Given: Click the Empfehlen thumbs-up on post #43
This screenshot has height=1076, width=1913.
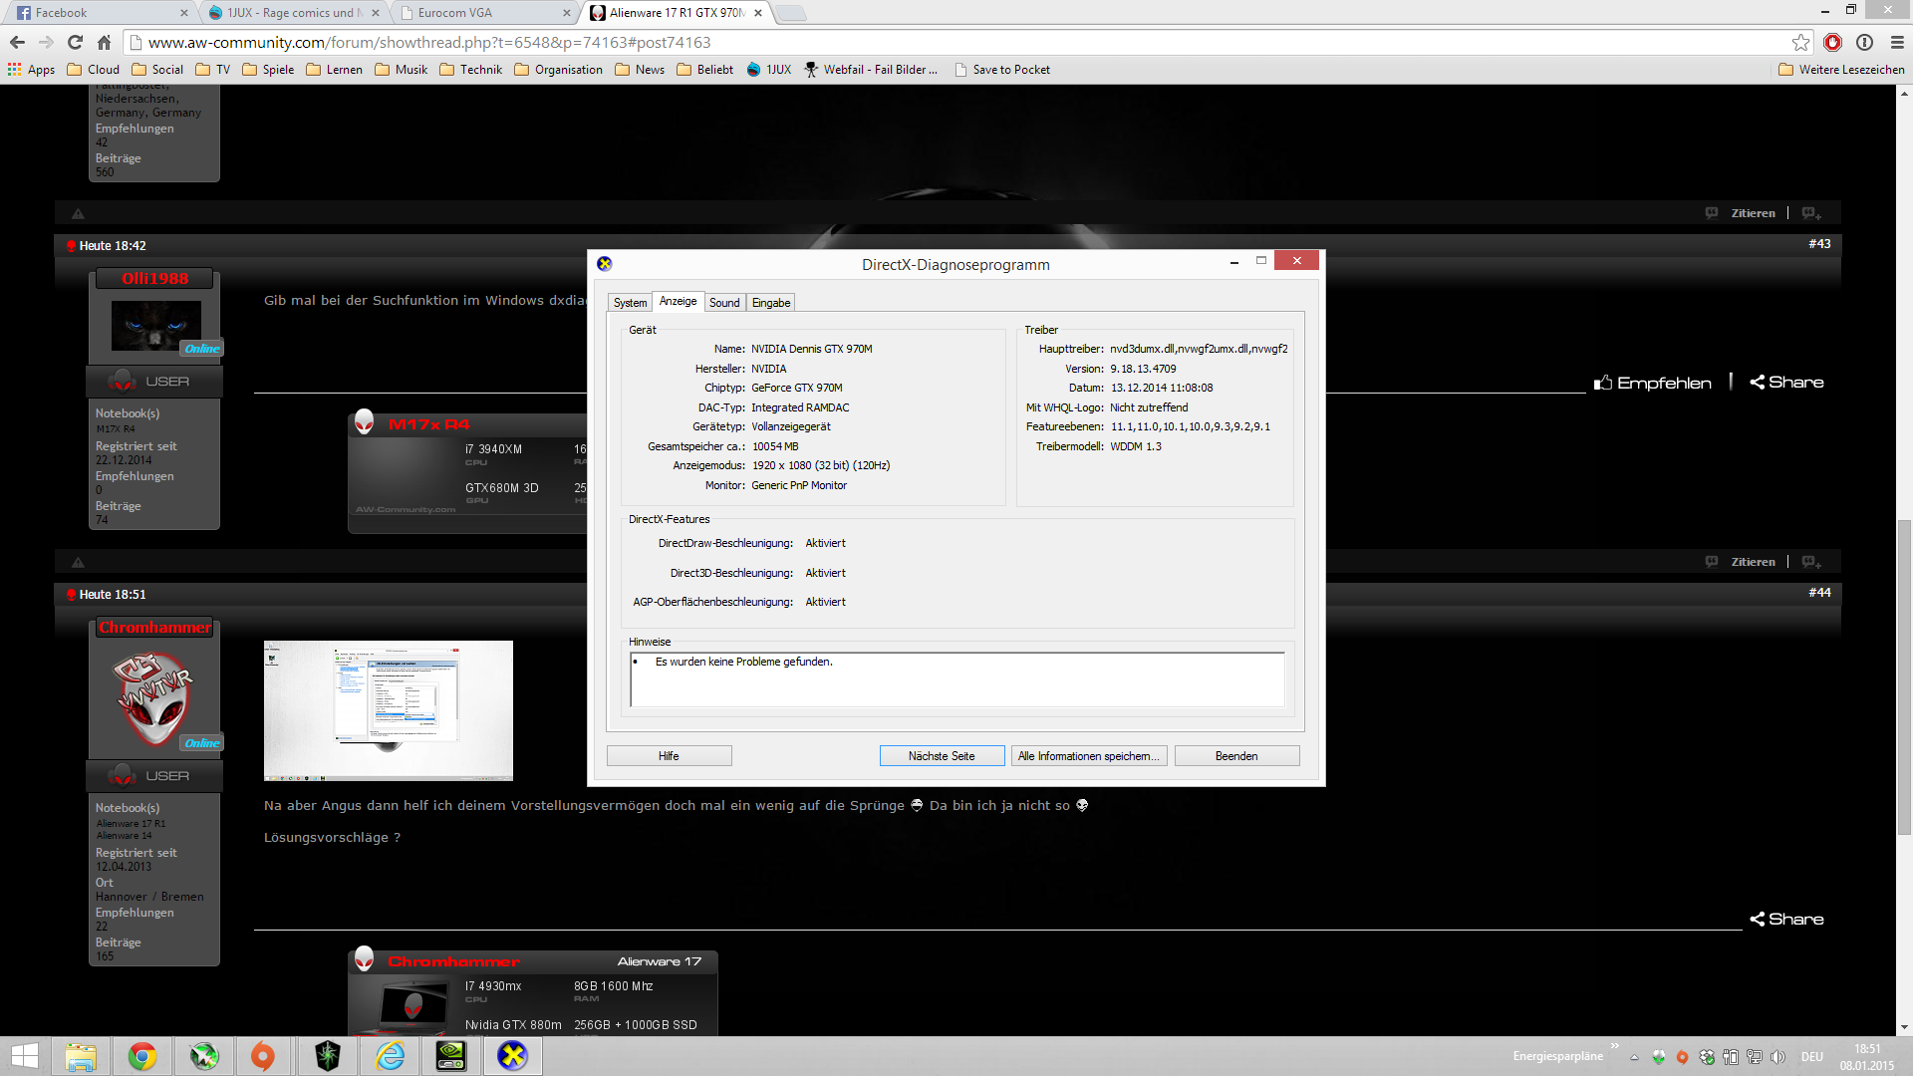Looking at the screenshot, I should 1653,383.
